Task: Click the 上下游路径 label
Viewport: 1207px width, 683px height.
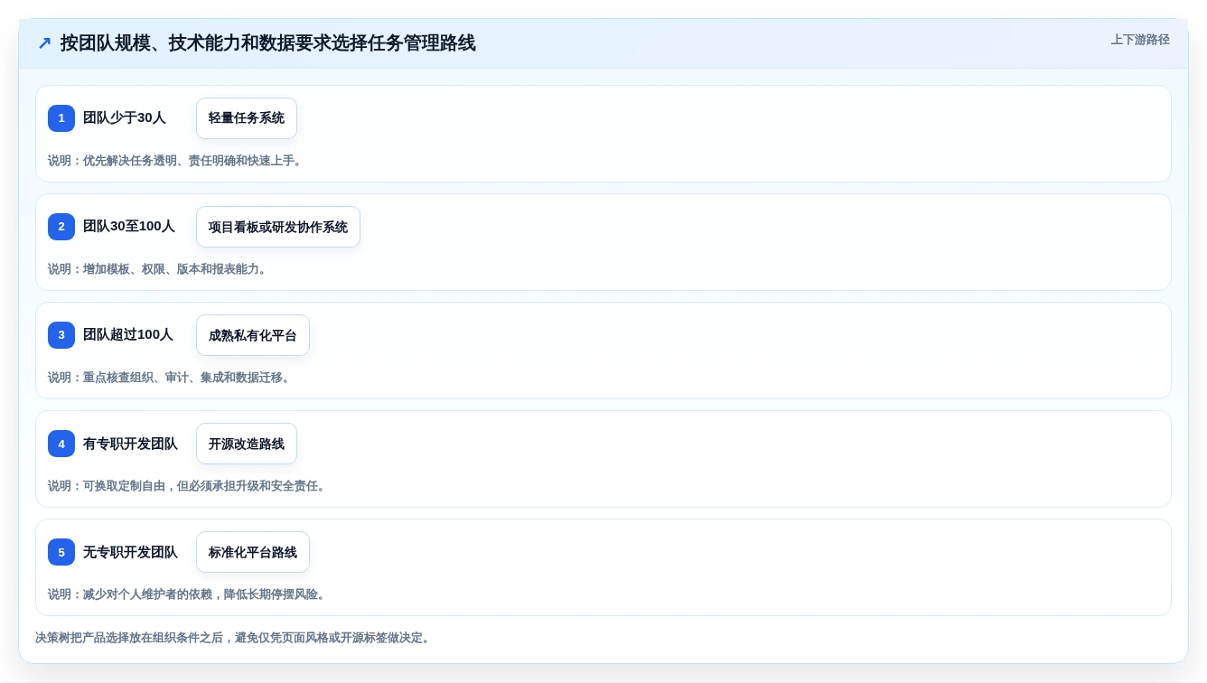Action: click(1140, 40)
